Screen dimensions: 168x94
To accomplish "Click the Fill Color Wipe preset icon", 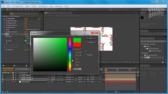I will click(x=150, y=51).
